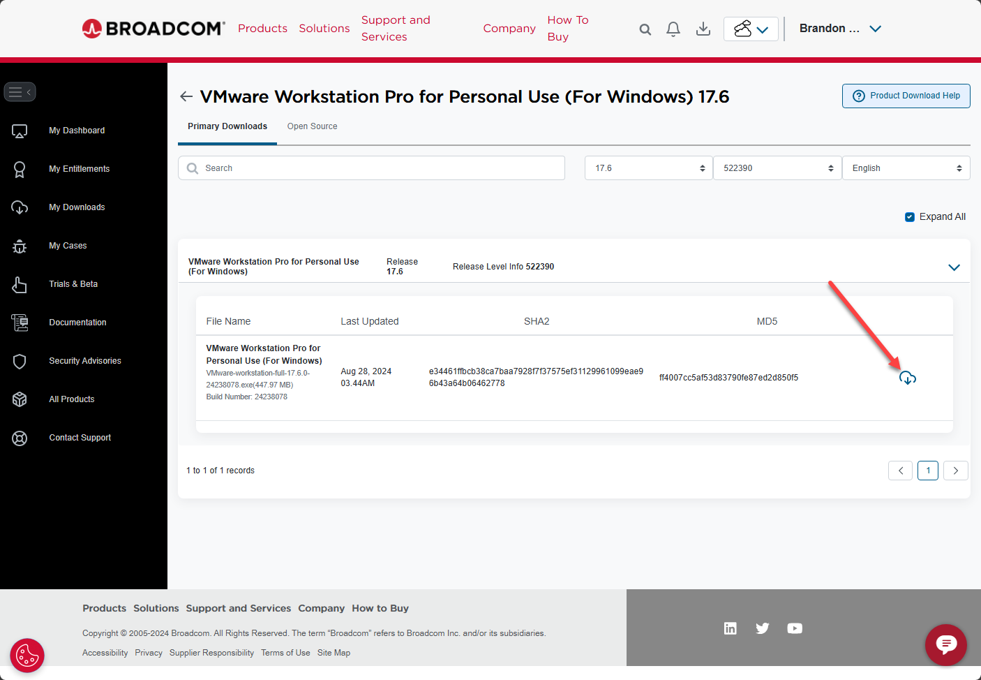Click the Documentation sidebar icon

pyautogui.click(x=20, y=323)
